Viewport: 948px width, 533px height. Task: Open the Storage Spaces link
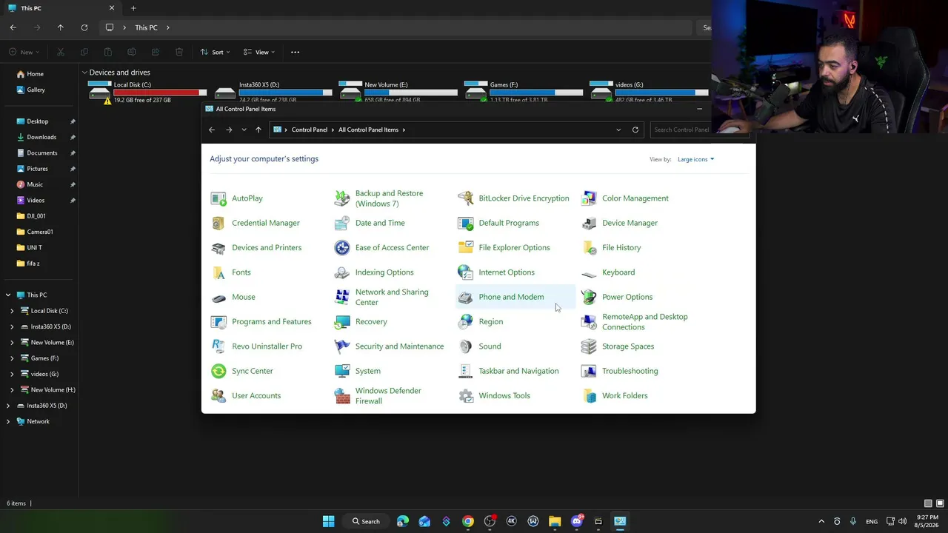click(628, 346)
